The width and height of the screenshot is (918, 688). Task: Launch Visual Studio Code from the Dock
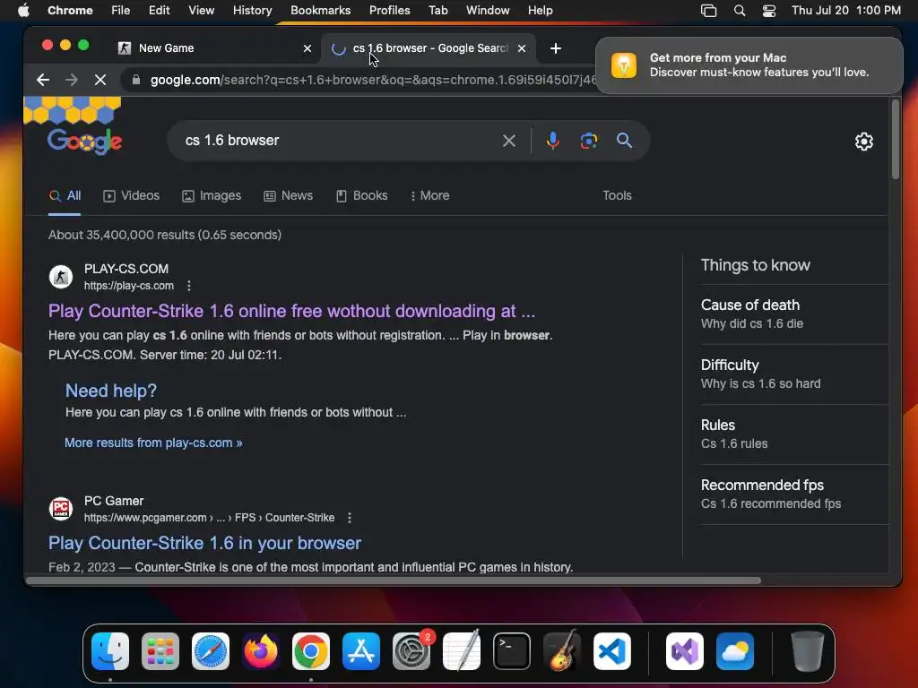pos(611,651)
